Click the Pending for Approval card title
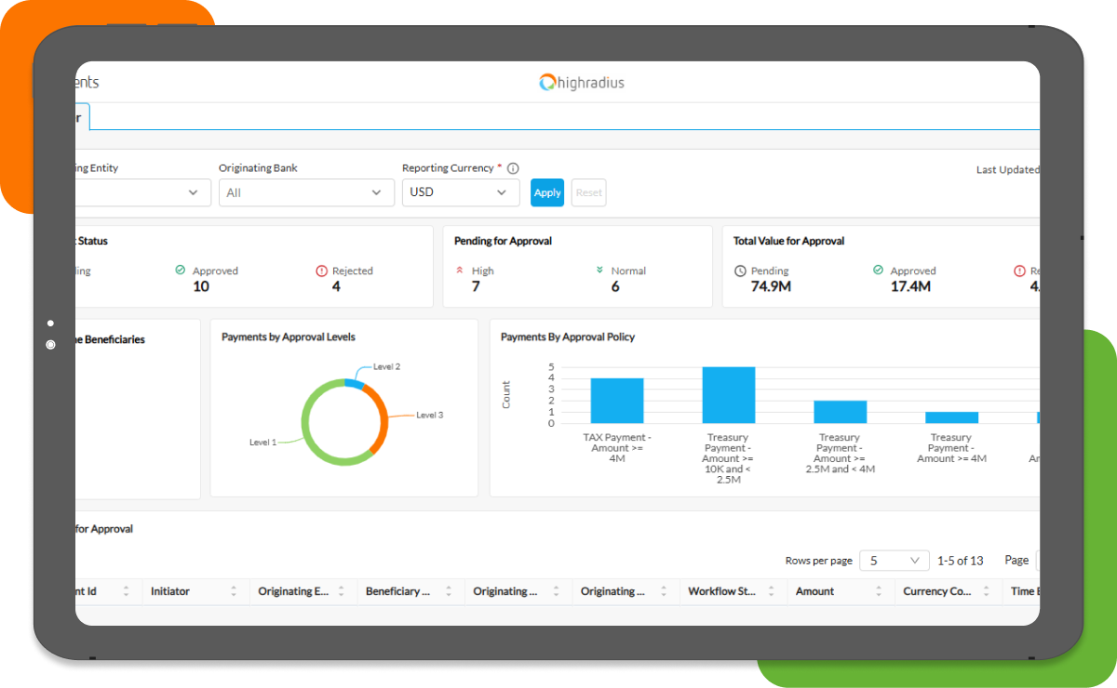The width and height of the screenshot is (1117, 688). coord(503,241)
